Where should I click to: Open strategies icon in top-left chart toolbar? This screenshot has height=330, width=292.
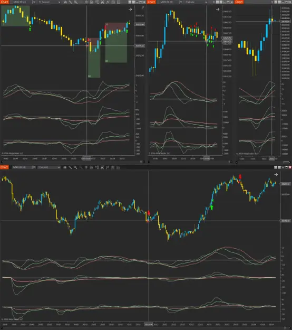tap(113, 2)
